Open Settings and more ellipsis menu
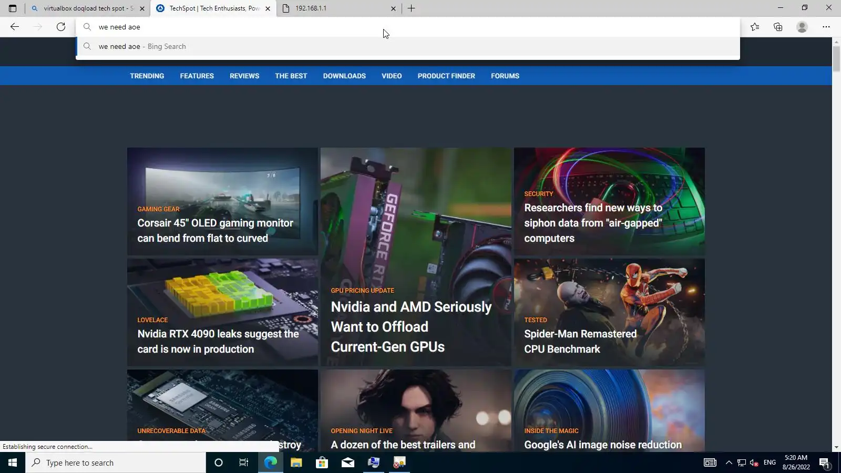841x473 pixels. click(826, 27)
